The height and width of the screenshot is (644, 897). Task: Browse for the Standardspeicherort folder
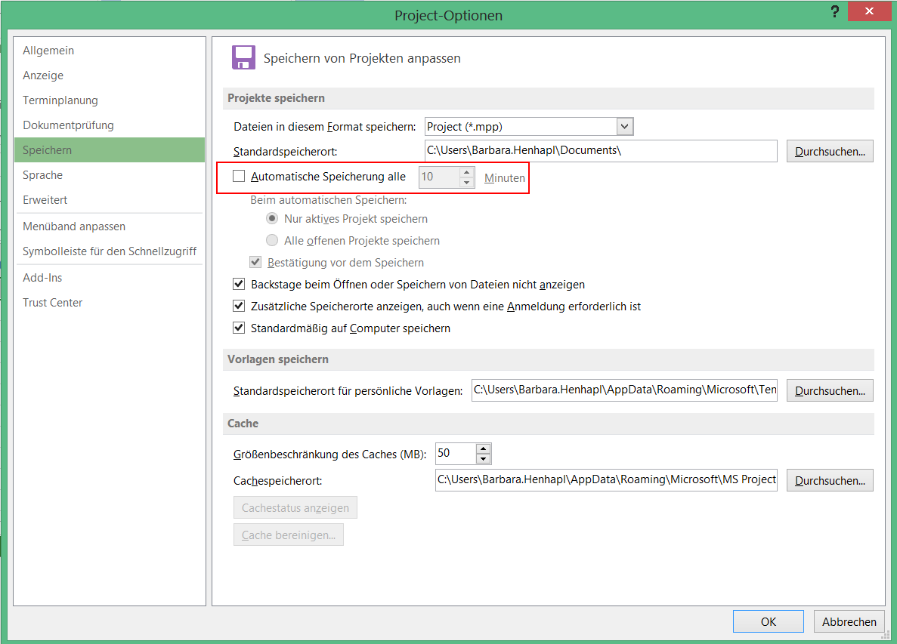(830, 151)
